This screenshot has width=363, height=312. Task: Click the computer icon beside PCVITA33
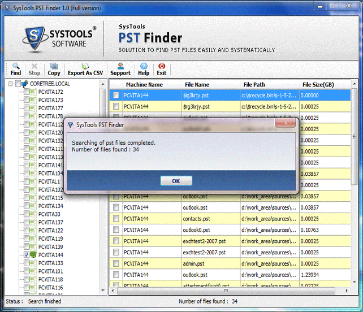[33, 214]
